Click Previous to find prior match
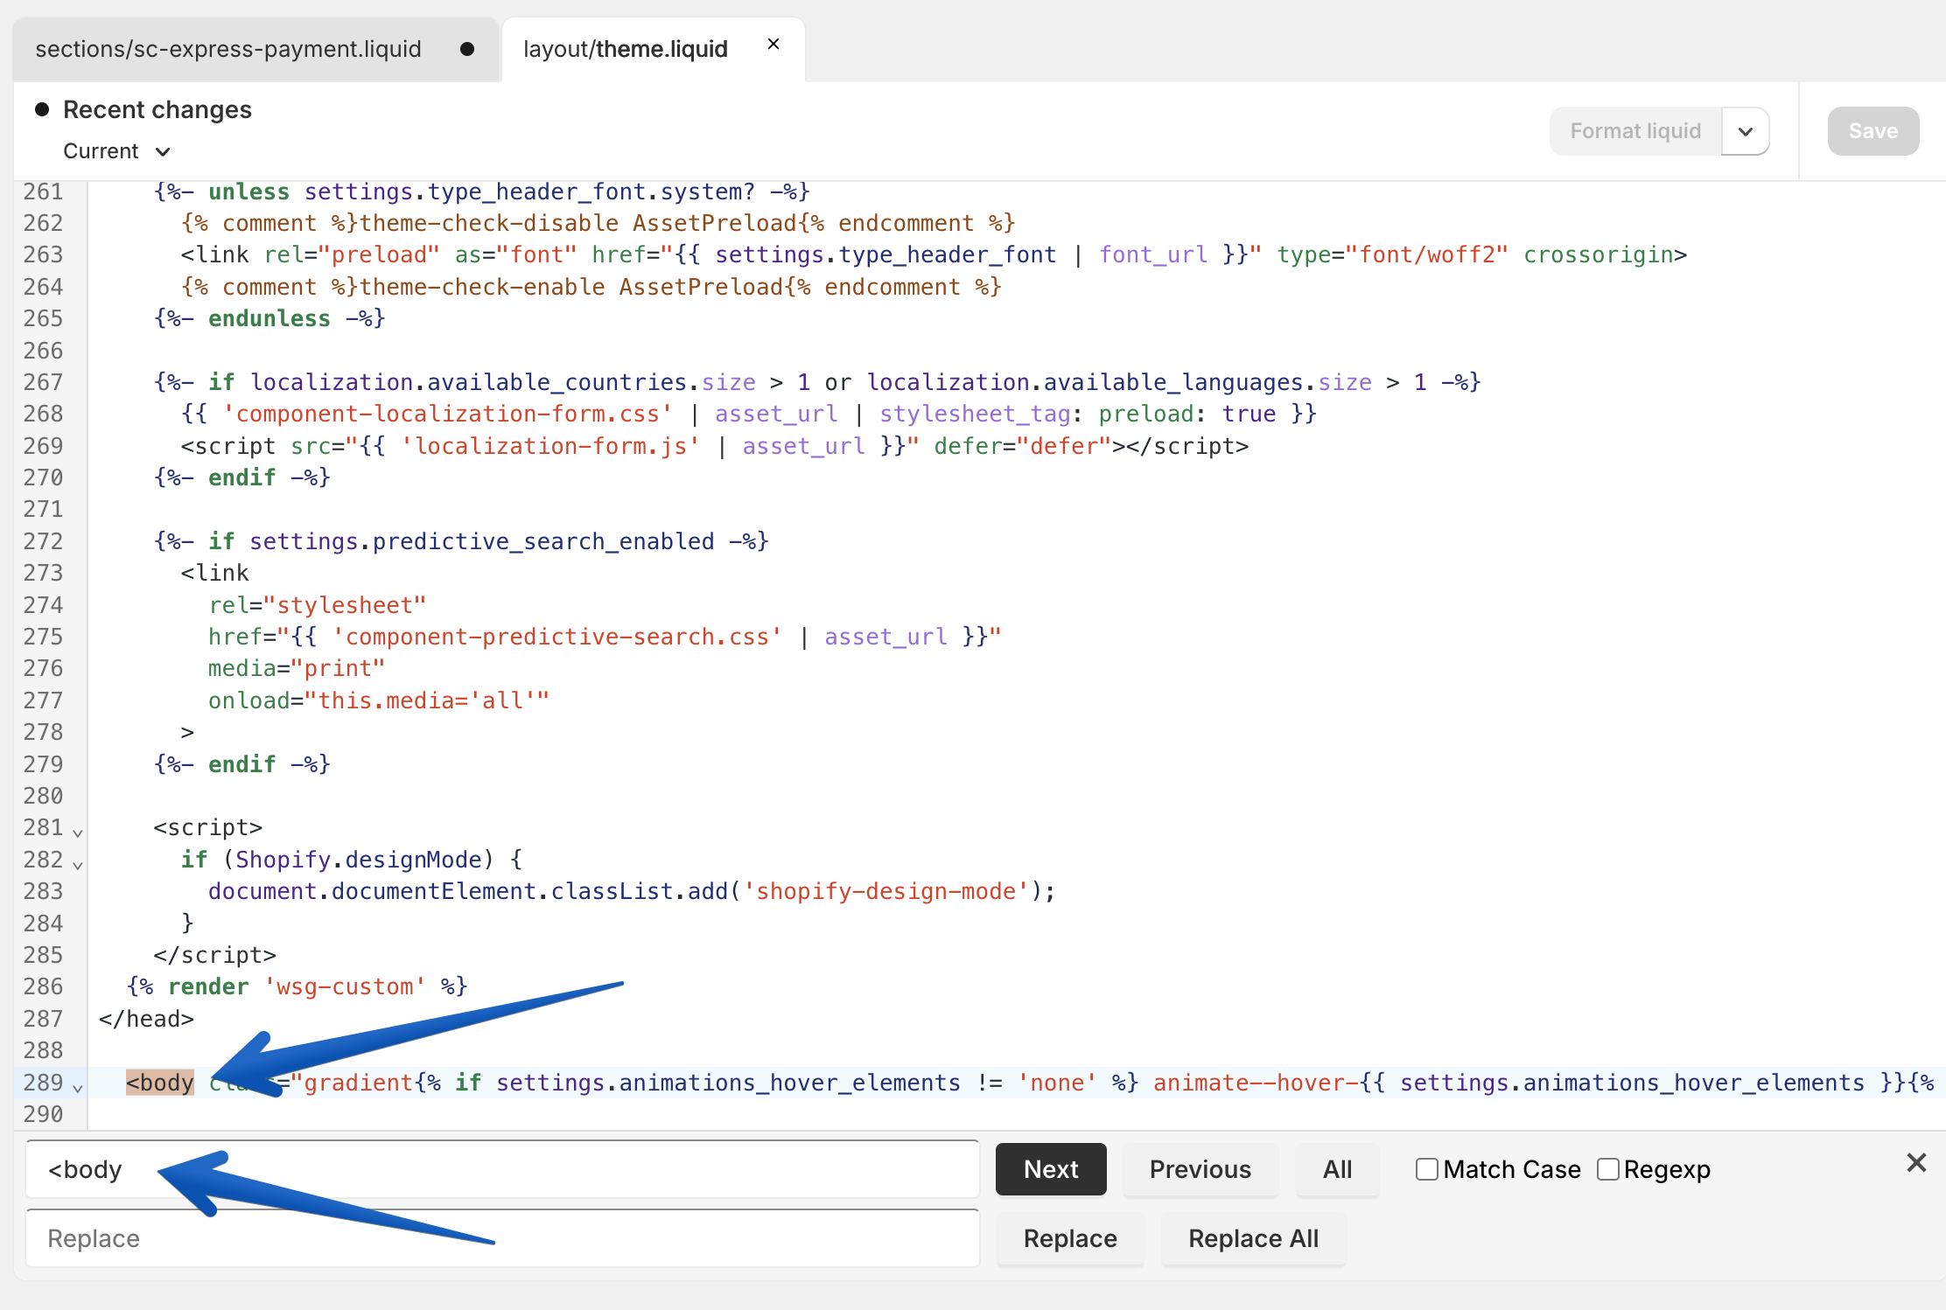Viewport: 1946px width, 1310px height. 1200,1169
